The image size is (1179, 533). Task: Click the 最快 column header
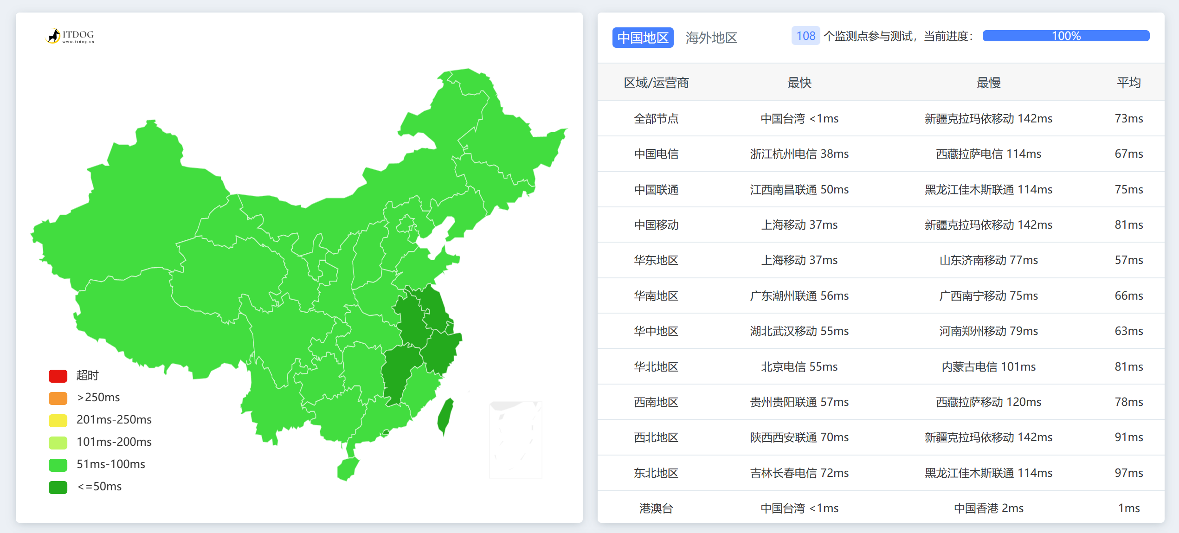click(x=799, y=83)
